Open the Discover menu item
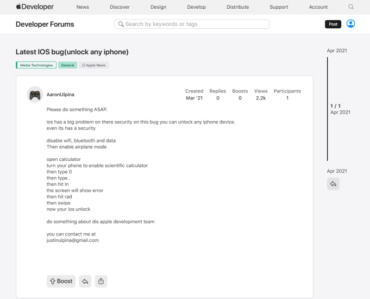The image size is (370, 299). coord(120,7)
